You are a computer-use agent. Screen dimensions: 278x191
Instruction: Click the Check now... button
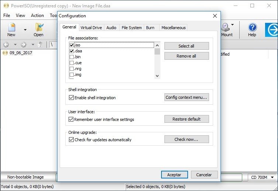pos(187,139)
